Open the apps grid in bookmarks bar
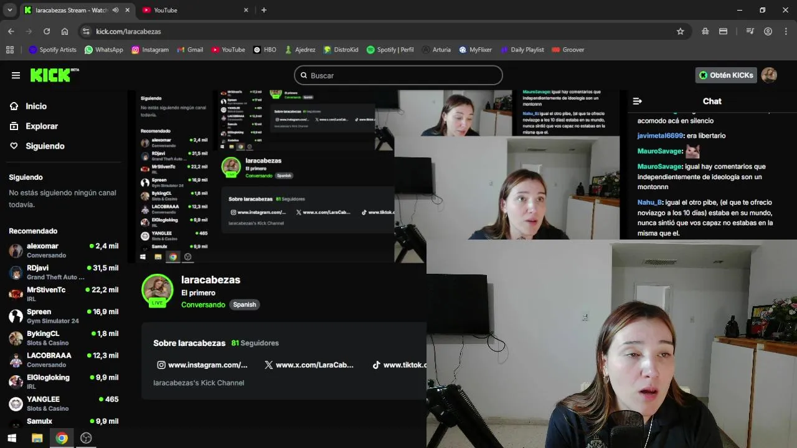 10,50
